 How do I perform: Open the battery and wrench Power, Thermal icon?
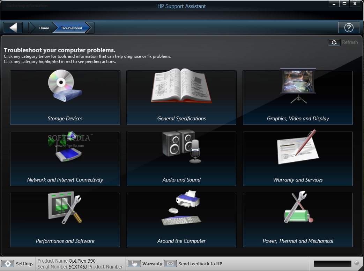(x=298, y=207)
